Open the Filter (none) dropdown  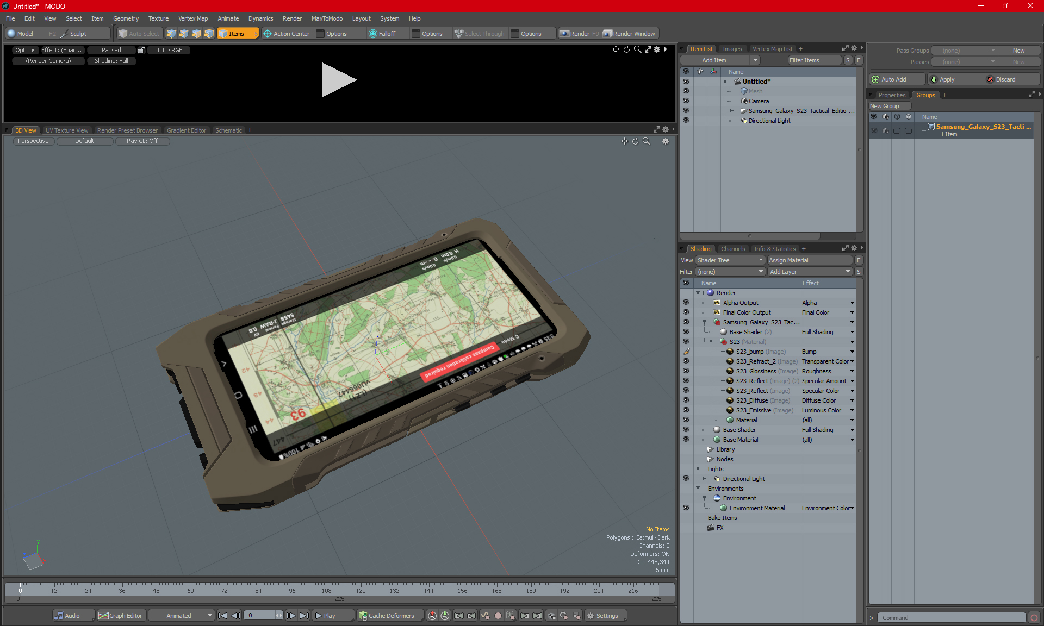tap(730, 272)
